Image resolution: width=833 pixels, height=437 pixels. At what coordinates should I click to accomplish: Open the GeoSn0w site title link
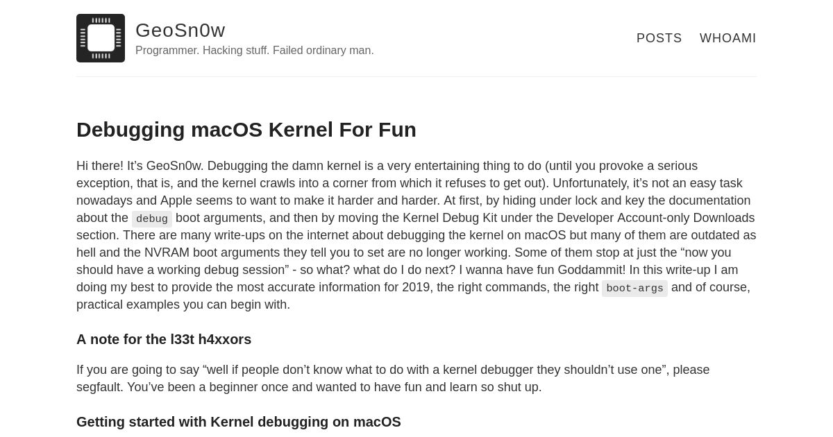click(x=180, y=30)
